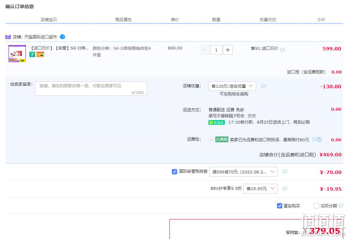Click the ¥-70.00 coupon amount
This screenshot has width=348, height=239.
tap(331, 172)
